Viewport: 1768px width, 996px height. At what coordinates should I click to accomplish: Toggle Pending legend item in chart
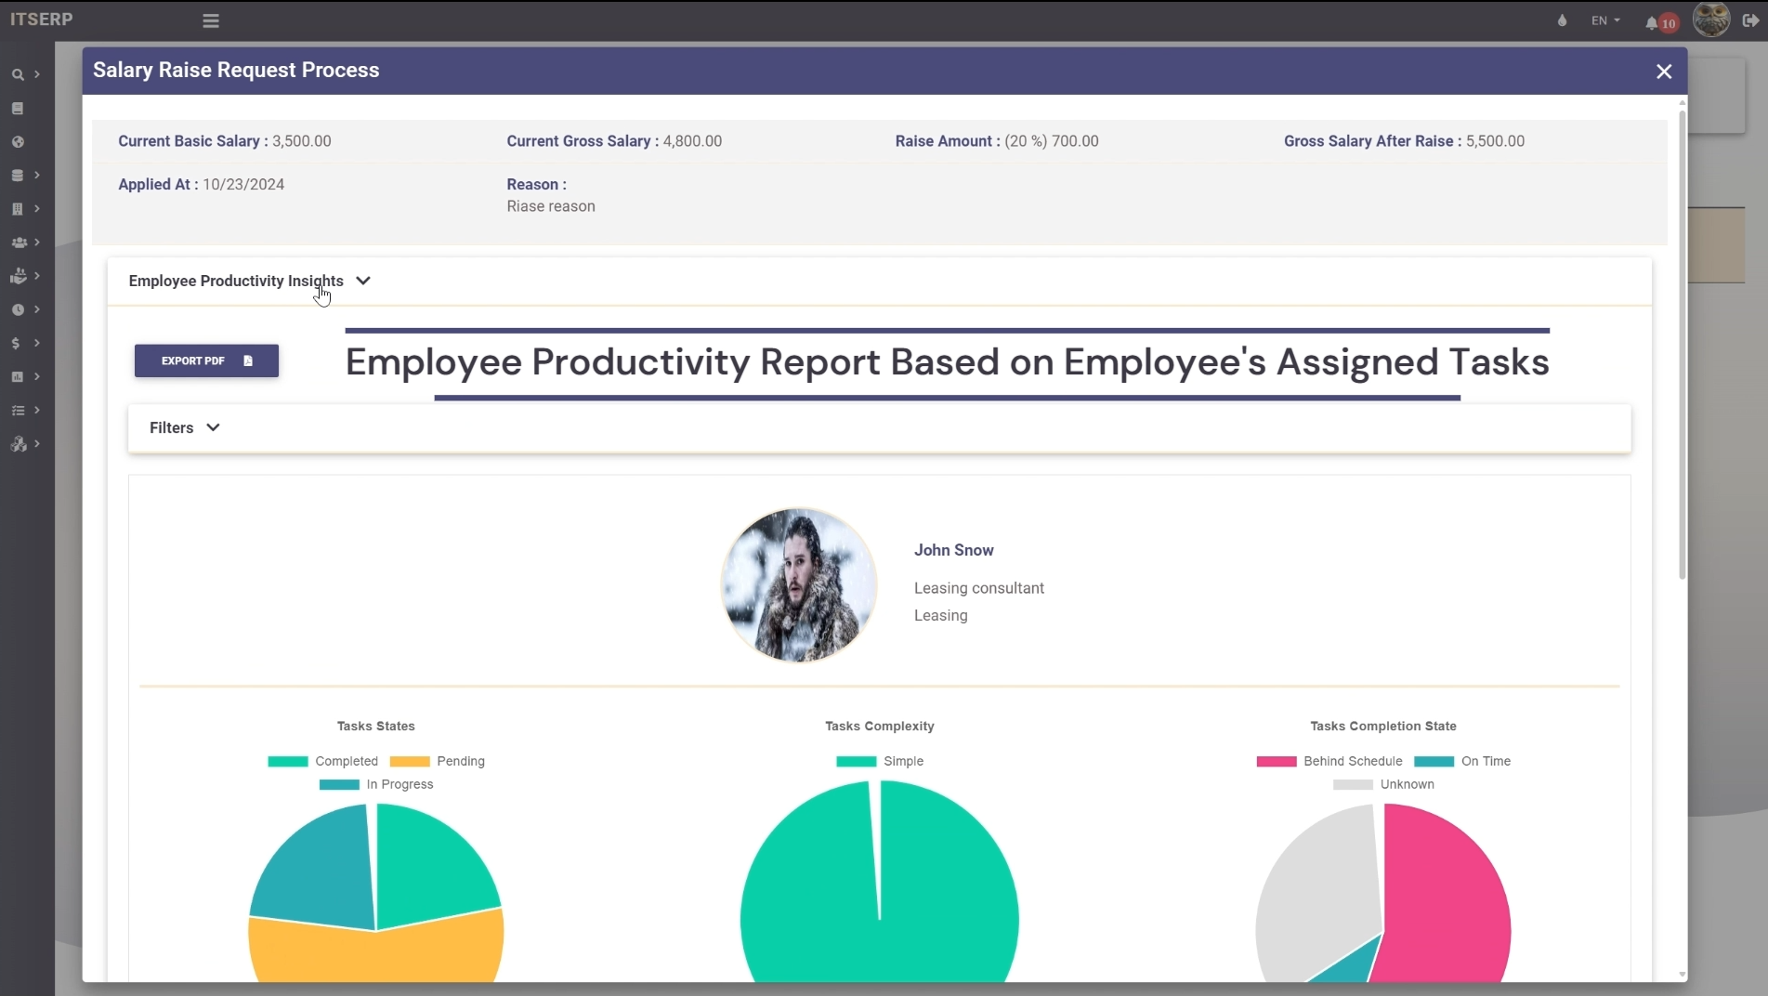point(438,761)
